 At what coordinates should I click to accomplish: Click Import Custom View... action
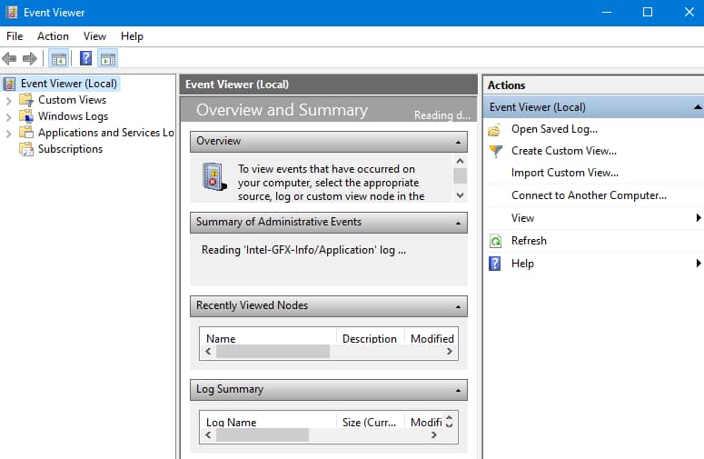pyautogui.click(x=564, y=173)
